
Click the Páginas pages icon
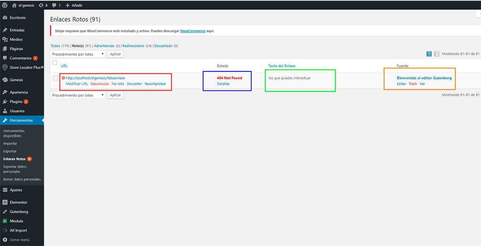(x=5, y=49)
